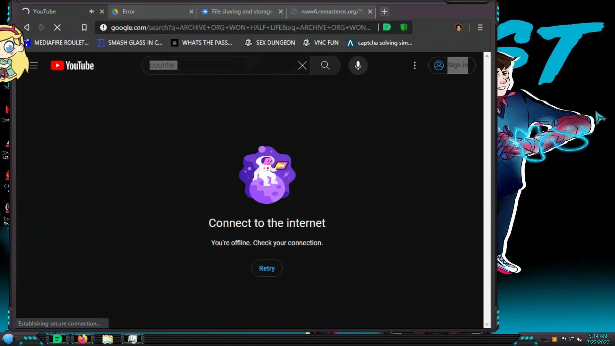Screen dimensions: 615x346
Task: Mute the YouTube tab audio
Action: point(92,12)
